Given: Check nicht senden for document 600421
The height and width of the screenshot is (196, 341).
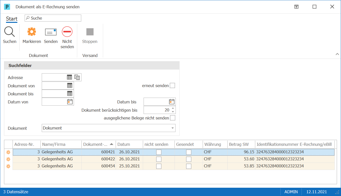Looking at the screenshot, I should click(x=159, y=152).
